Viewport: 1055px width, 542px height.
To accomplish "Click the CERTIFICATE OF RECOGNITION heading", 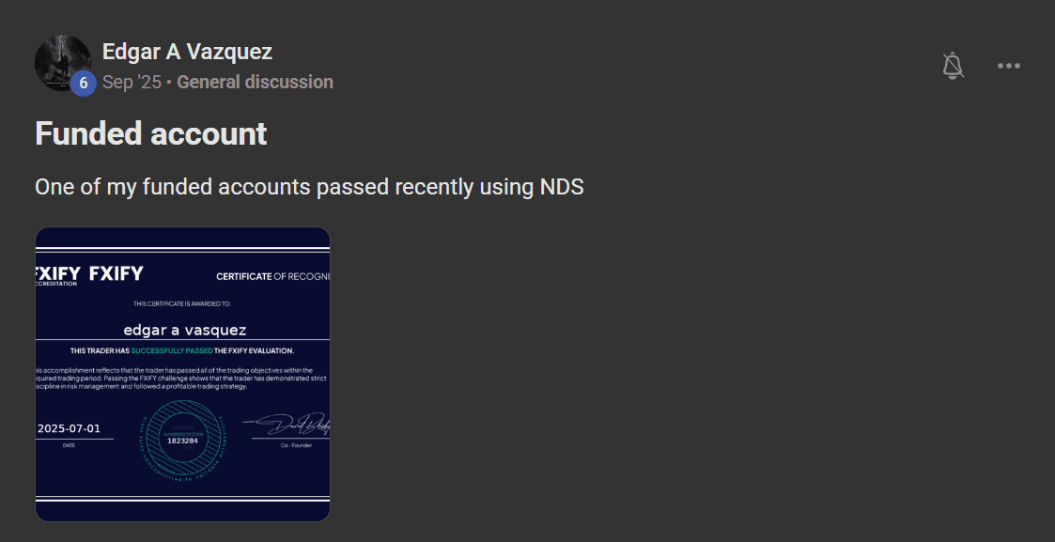I will coord(272,276).
